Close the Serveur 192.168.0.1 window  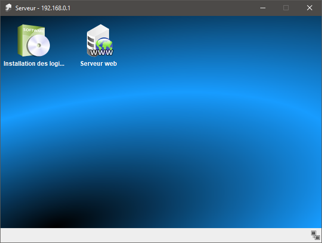310,8
